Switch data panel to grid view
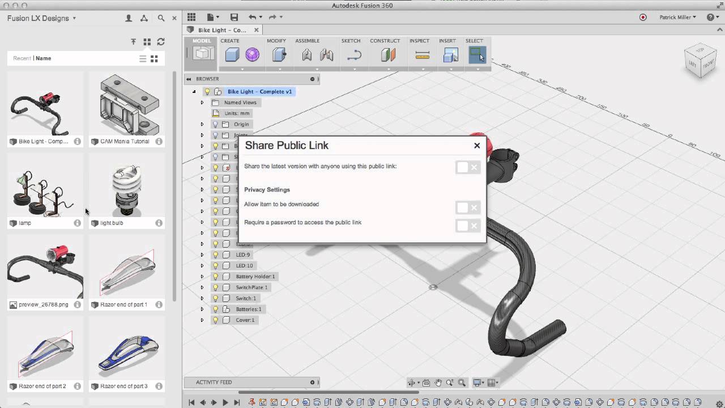Viewport: 725px width, 408px height. click(x=154, y=58)
